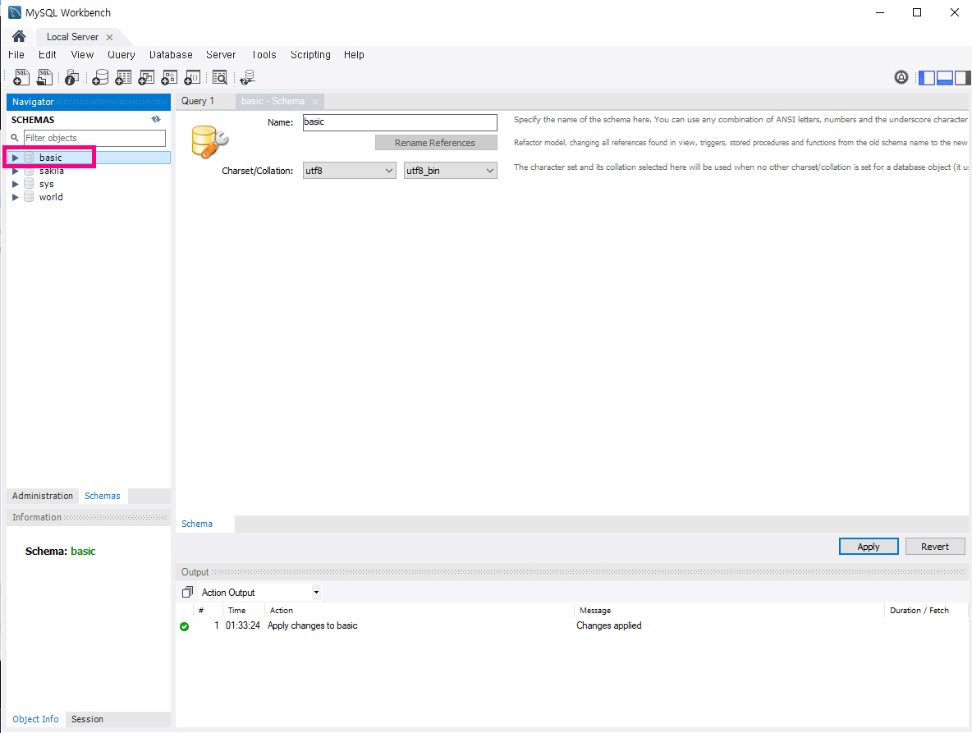Image resolution: width=972 pixels, height=733 pixels.
Task: Click the schema editor database icon
Action: (209, 141)
